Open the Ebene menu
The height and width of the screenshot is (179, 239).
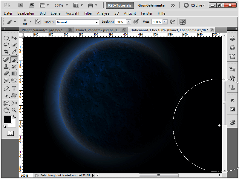(x=56, y=13)
